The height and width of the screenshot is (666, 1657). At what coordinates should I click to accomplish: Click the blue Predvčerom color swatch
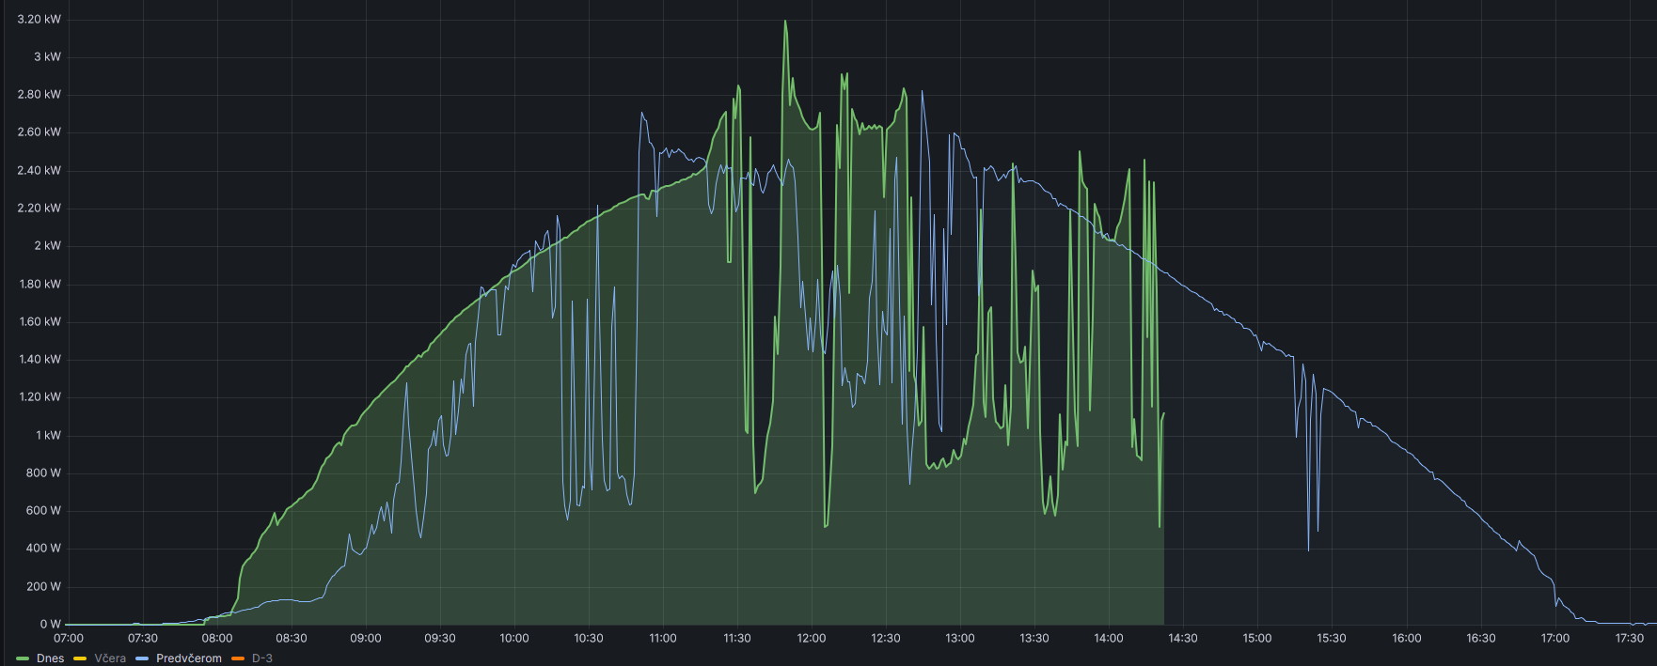(x=142, y=658)
